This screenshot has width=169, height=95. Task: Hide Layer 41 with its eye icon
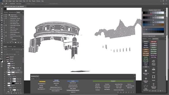[x=4, y=72]
